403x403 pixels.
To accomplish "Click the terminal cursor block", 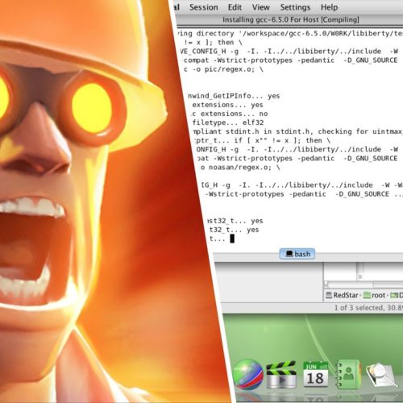I will [232, 239].
